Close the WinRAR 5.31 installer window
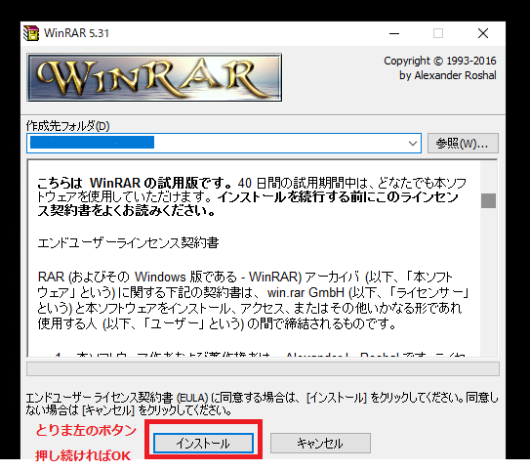Screen dimensions: 530x471 click(x=483, y=33)
